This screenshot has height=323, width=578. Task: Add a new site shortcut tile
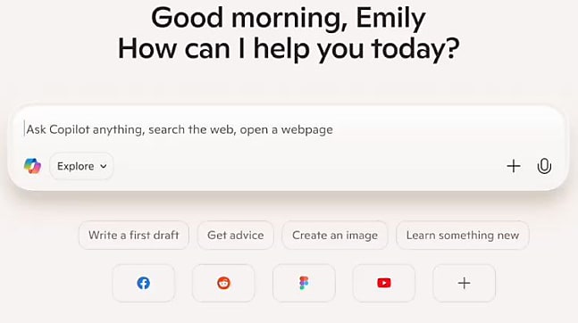coord(464,283)
